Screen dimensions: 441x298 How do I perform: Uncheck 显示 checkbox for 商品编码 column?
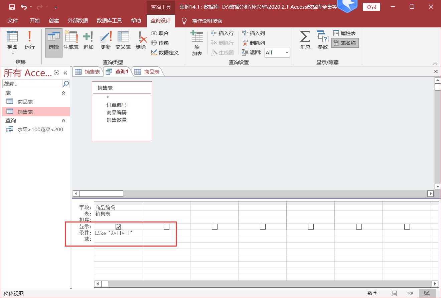pos(118,227)
